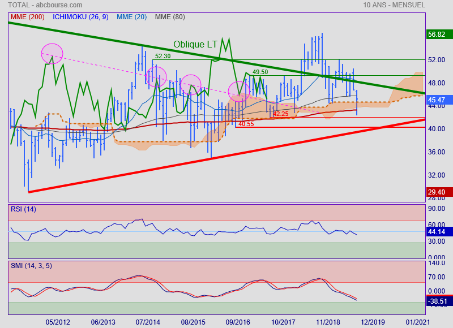Click the red 29.40 price tag
The image size is (453, 328).
click(439, 192)
